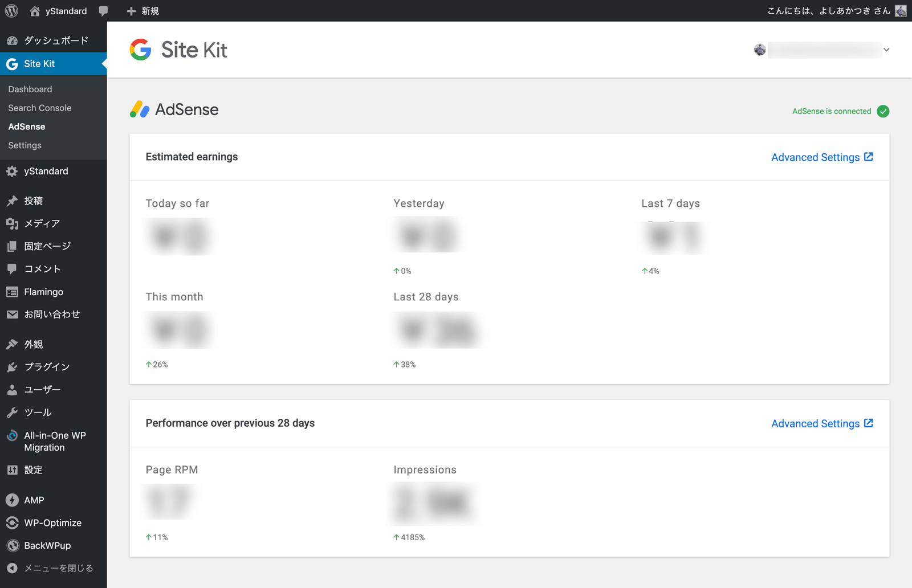Select the Site Kit Settings submenu item
This screenshot has height=588, width=912.
pyautogui.click(x=25, y=145)
